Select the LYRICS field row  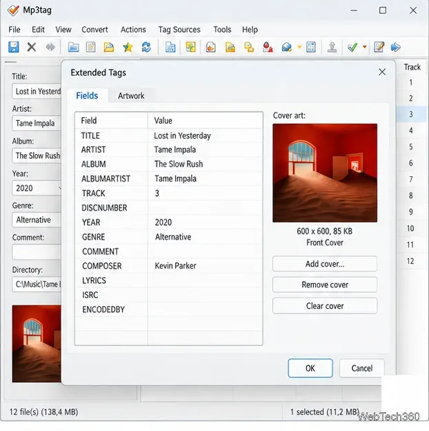(x=168, y=280)
